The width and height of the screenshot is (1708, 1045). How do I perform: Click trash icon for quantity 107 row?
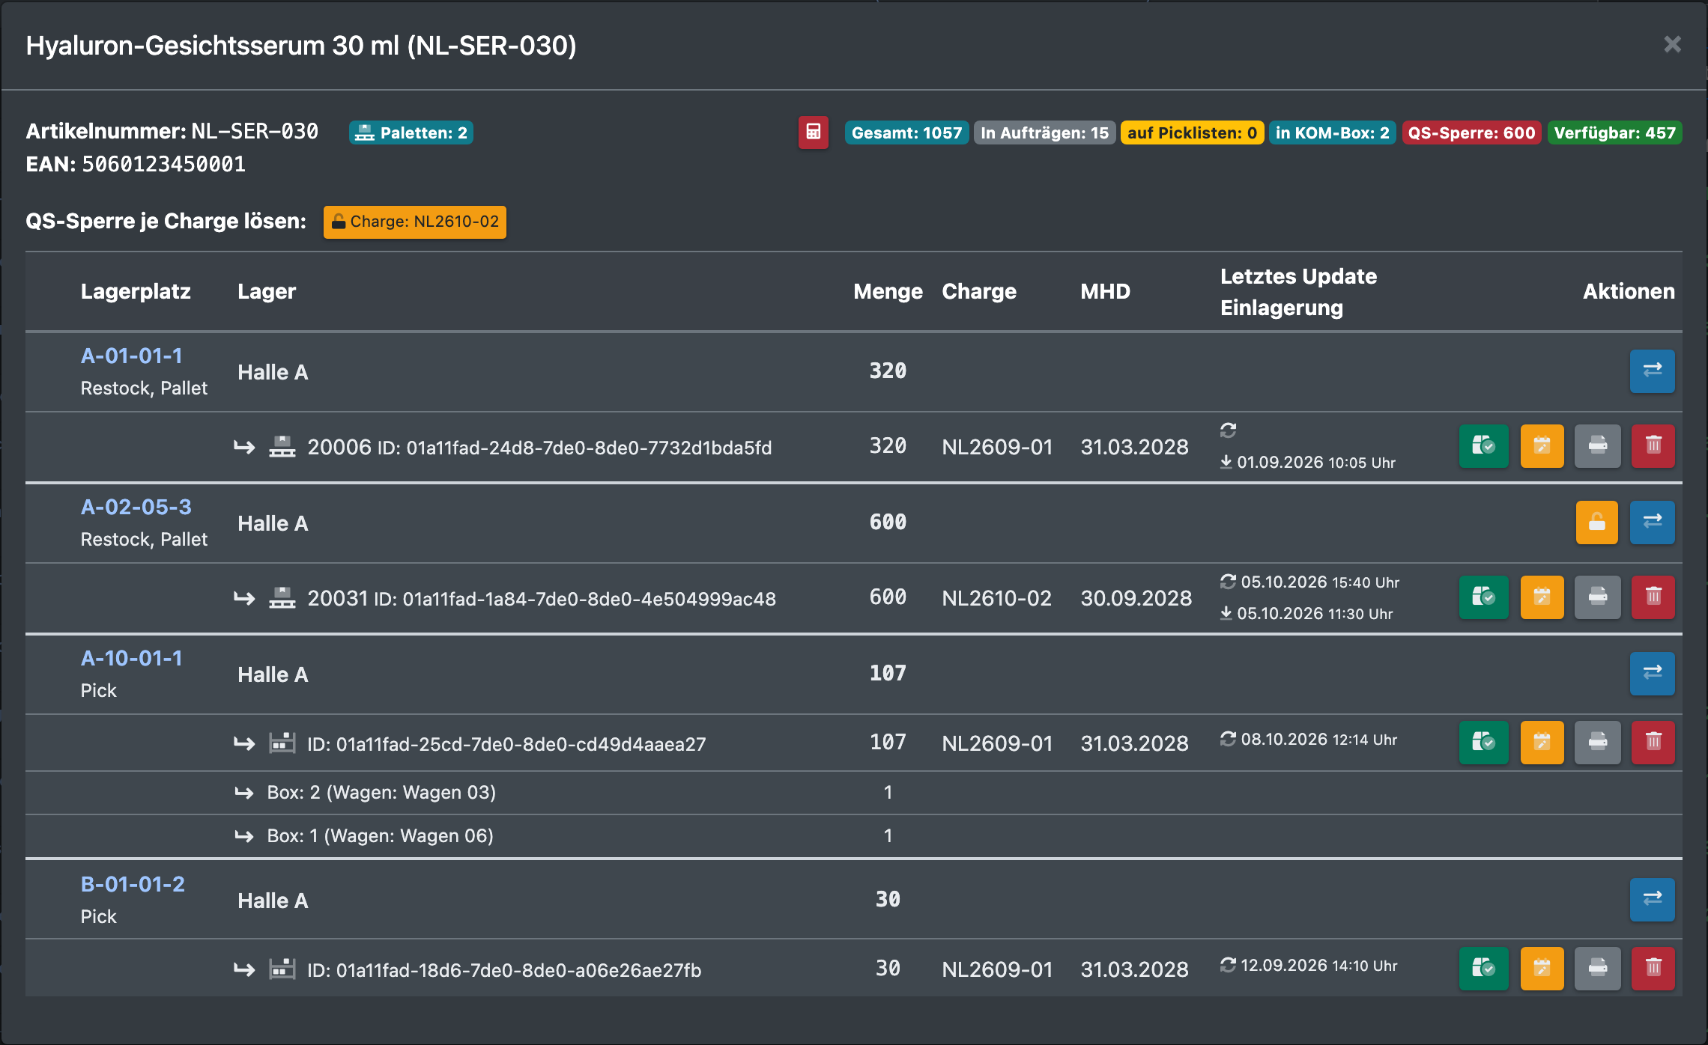coord(1653,743)
